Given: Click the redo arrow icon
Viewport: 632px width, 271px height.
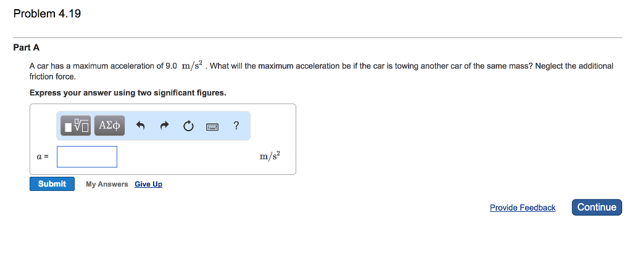Looking at the screenshot, I should 164,126.
